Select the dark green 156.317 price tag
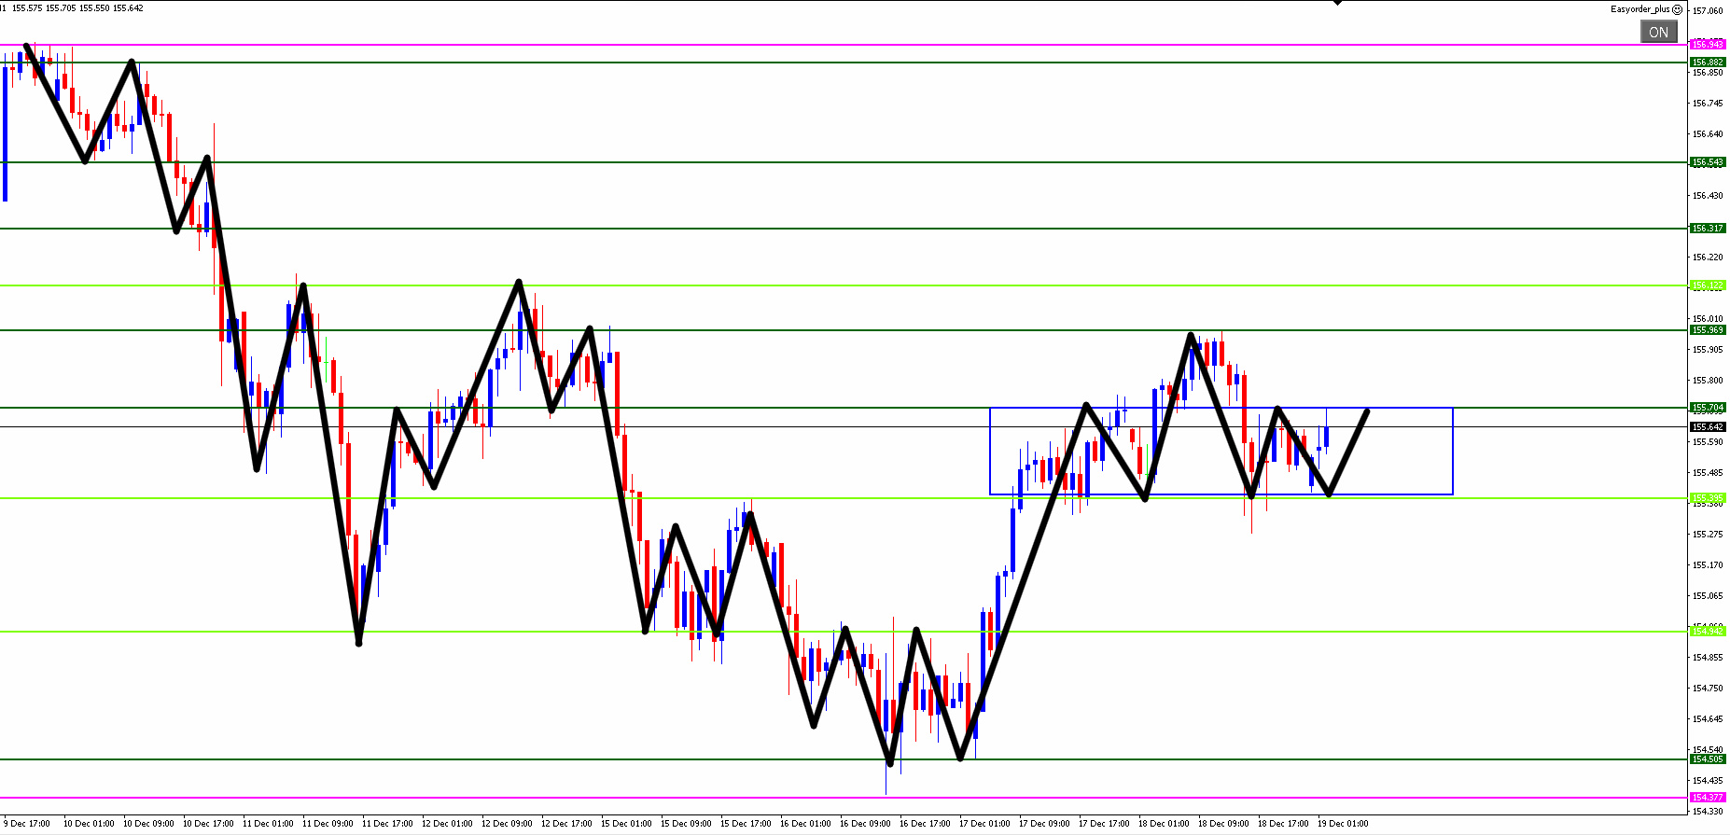This screenshot has height=835, width=1730. click(1708, 229)
